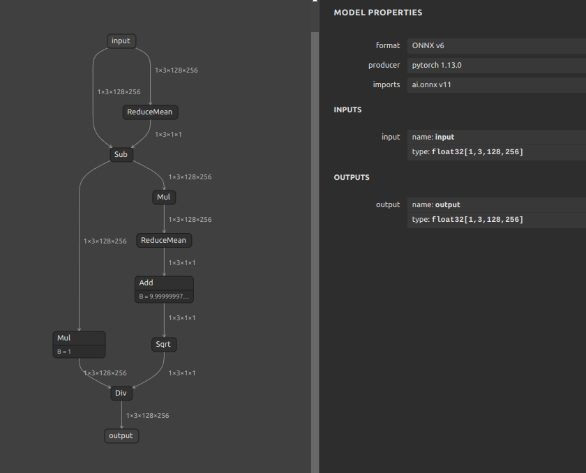Click the B = 1 attribute of Mul
Image resolution: width=586 pixels, height=473 pixels.
(x=80, y=352)
